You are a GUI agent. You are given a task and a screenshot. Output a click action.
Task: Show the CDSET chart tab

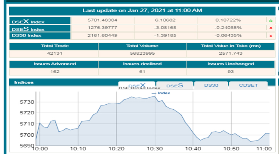click(x=248, y=85)
